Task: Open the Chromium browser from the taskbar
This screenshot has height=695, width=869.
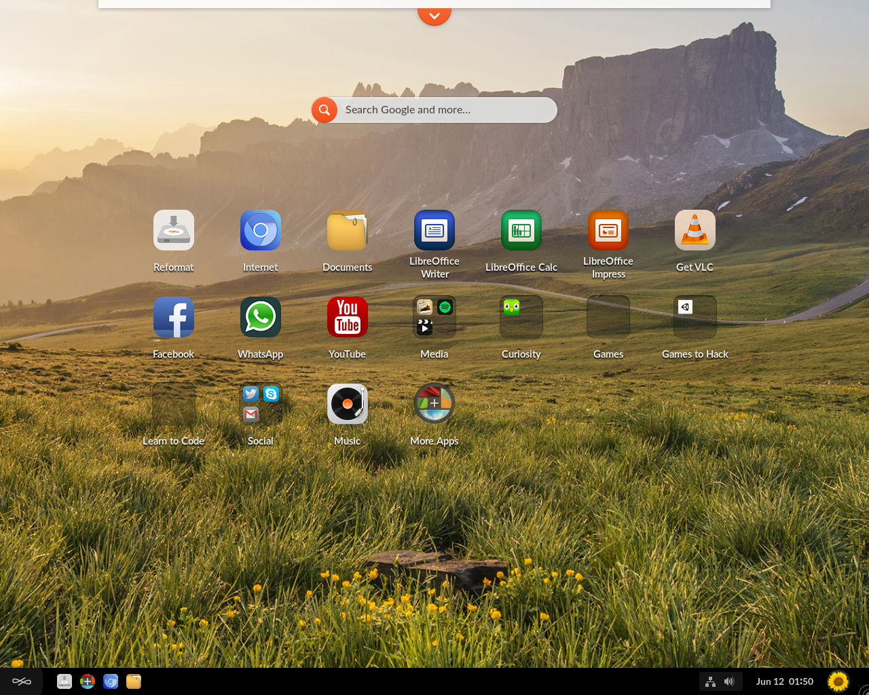Action: 111,681
